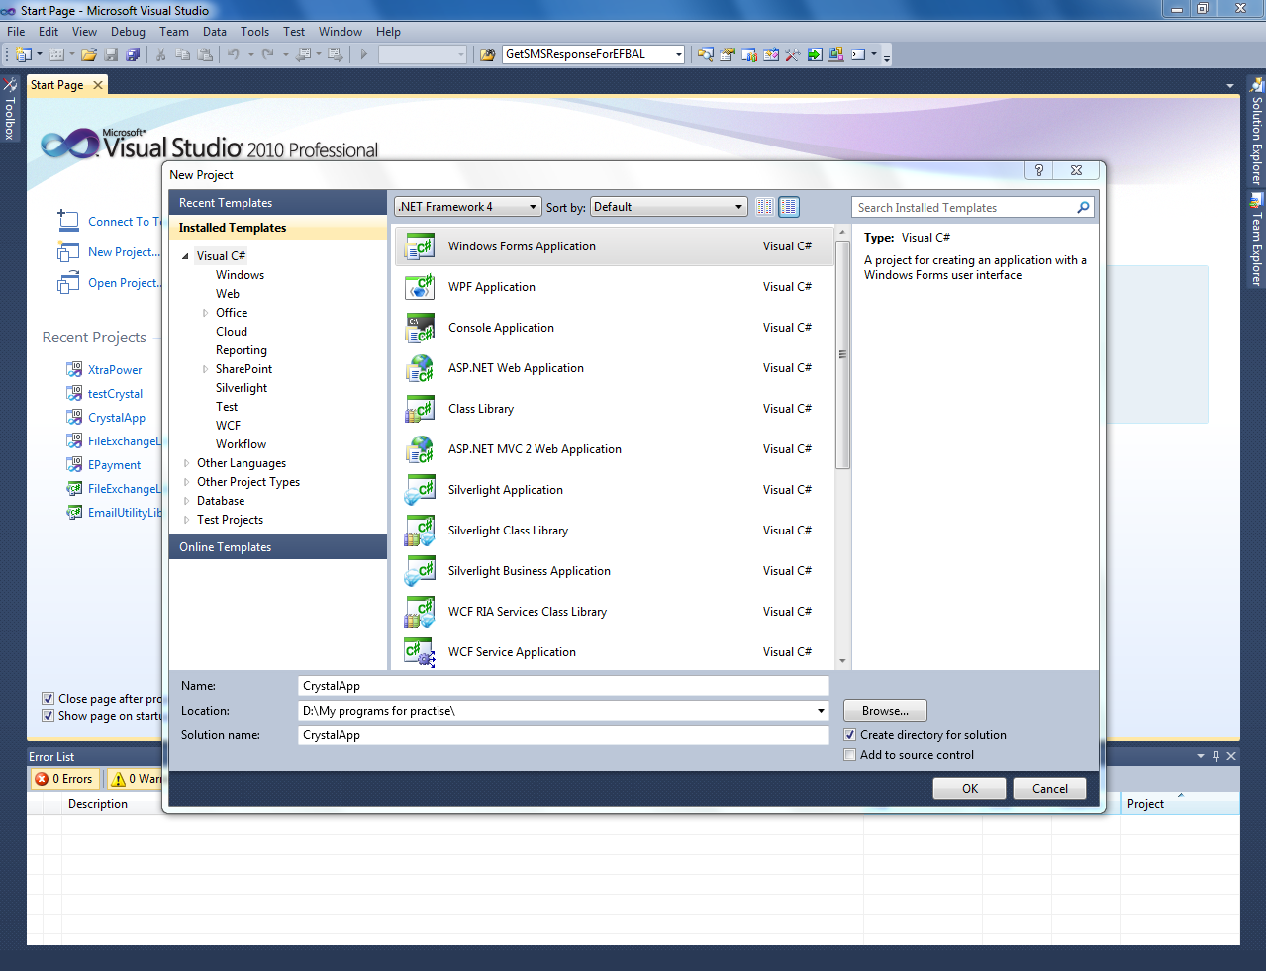Click the OK button
The width and height of the screenshot is (1266, 971).
(970, 789)
